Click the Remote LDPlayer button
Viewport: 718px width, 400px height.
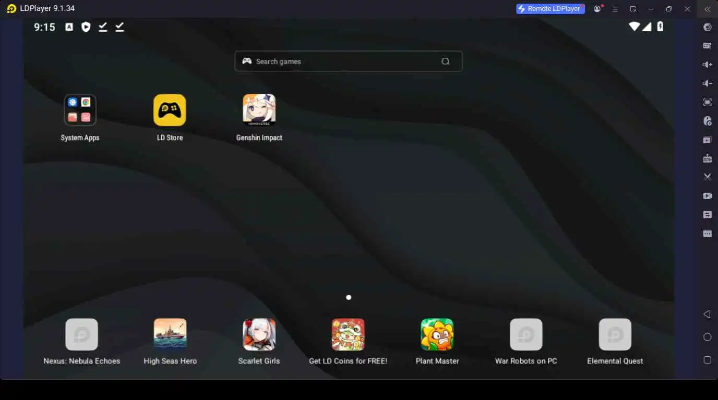551,9
